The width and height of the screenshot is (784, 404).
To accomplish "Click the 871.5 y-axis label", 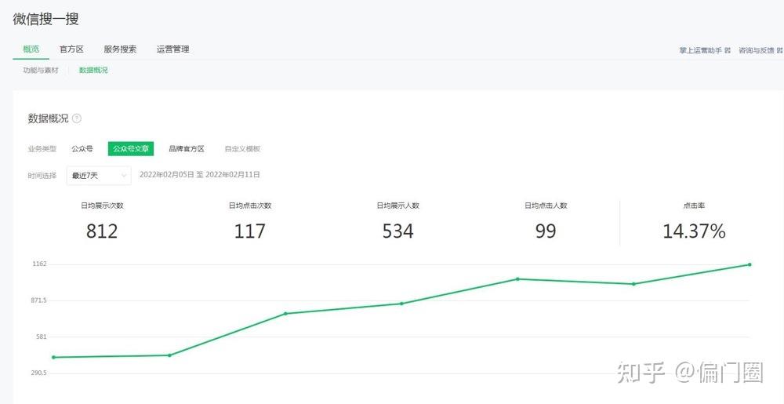I will tap(38, 300).
